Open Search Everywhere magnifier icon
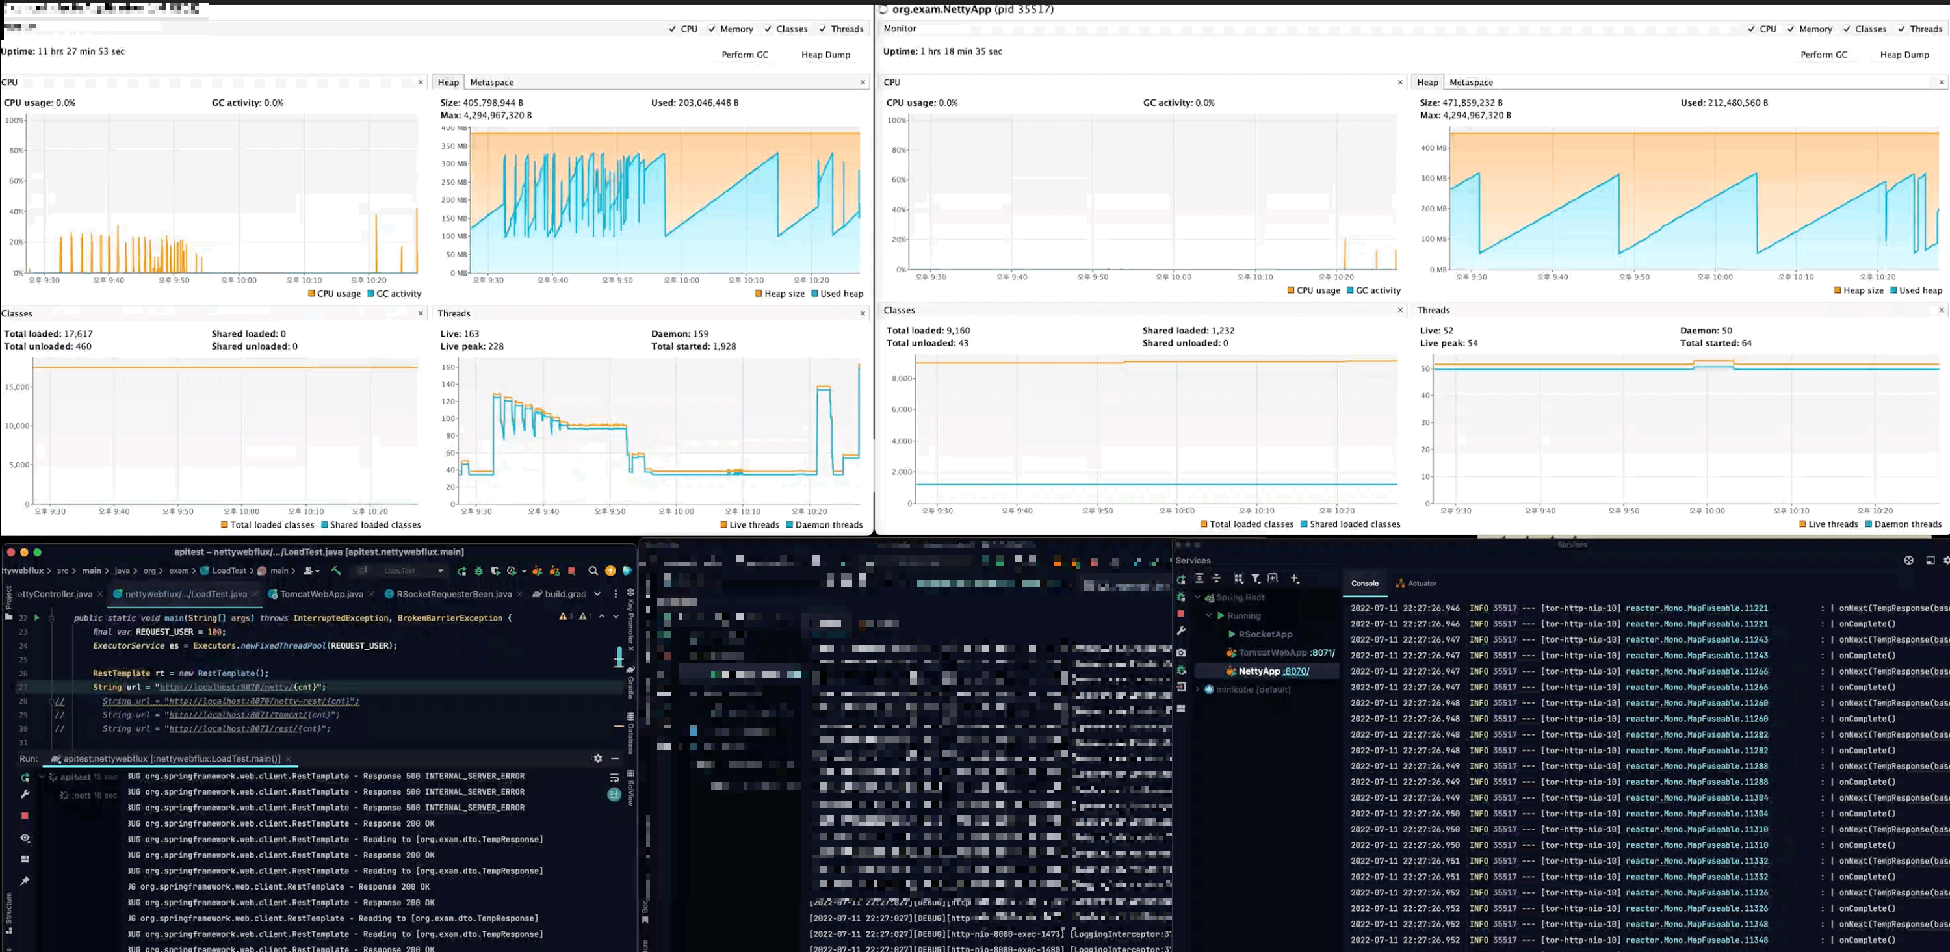 click(x=593, y=571)
